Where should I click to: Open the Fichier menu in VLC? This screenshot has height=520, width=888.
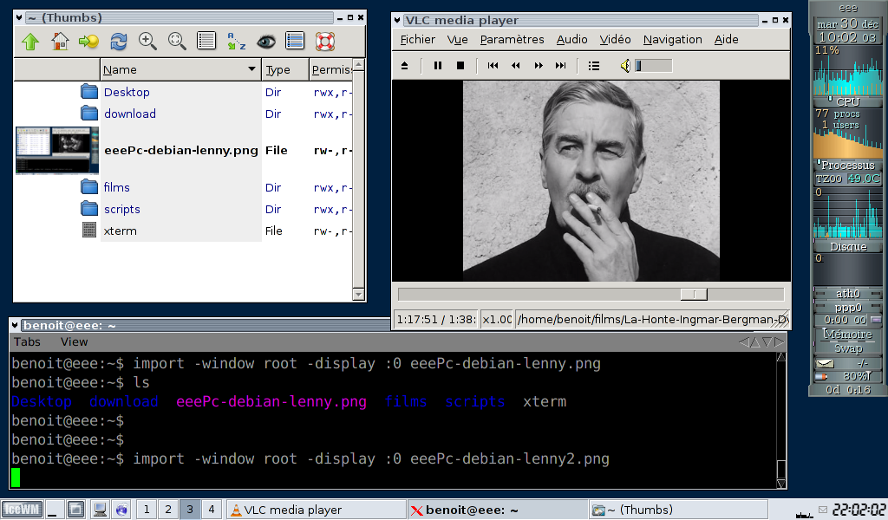coord(417,40)
